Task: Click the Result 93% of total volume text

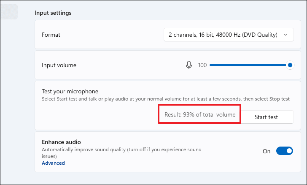Action: tap(199, 114)
